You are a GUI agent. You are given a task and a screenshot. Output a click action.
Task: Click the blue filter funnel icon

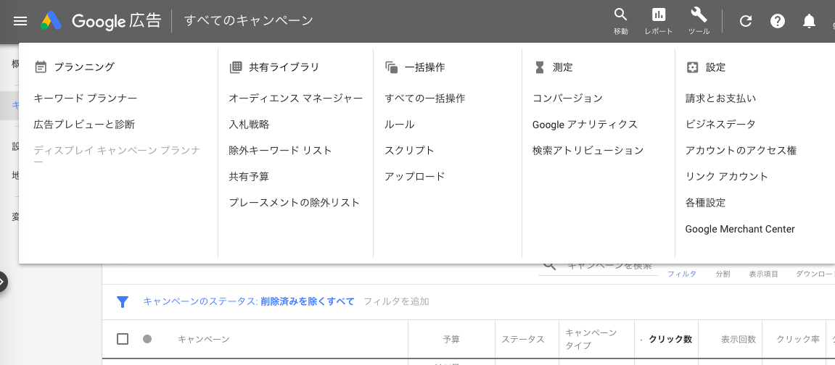[123, 302]
